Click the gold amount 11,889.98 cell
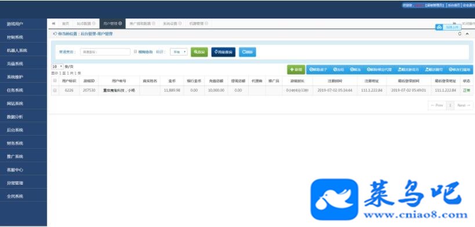The height and width of the screenshot is (227, 475). click(172, 90)
